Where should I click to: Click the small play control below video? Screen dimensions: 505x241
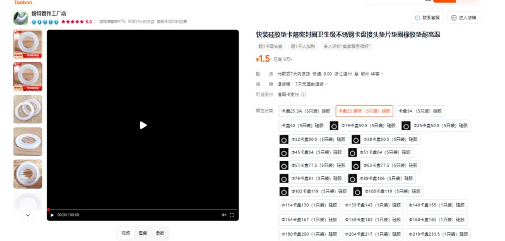point(52,215)
